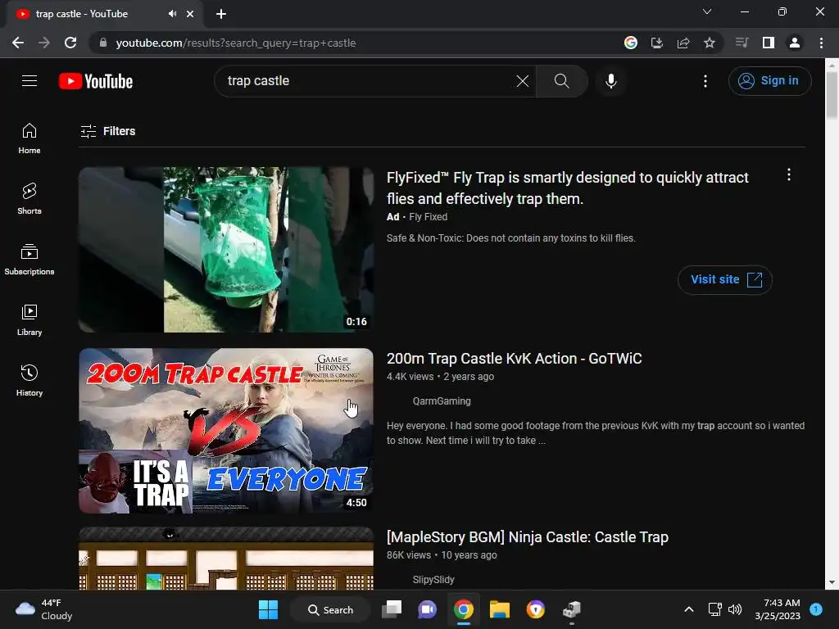Image resolution: width=839 pixels, height=629 pixels.
Task: Click the install/download page icon in address bar
Action: point(656,43)
